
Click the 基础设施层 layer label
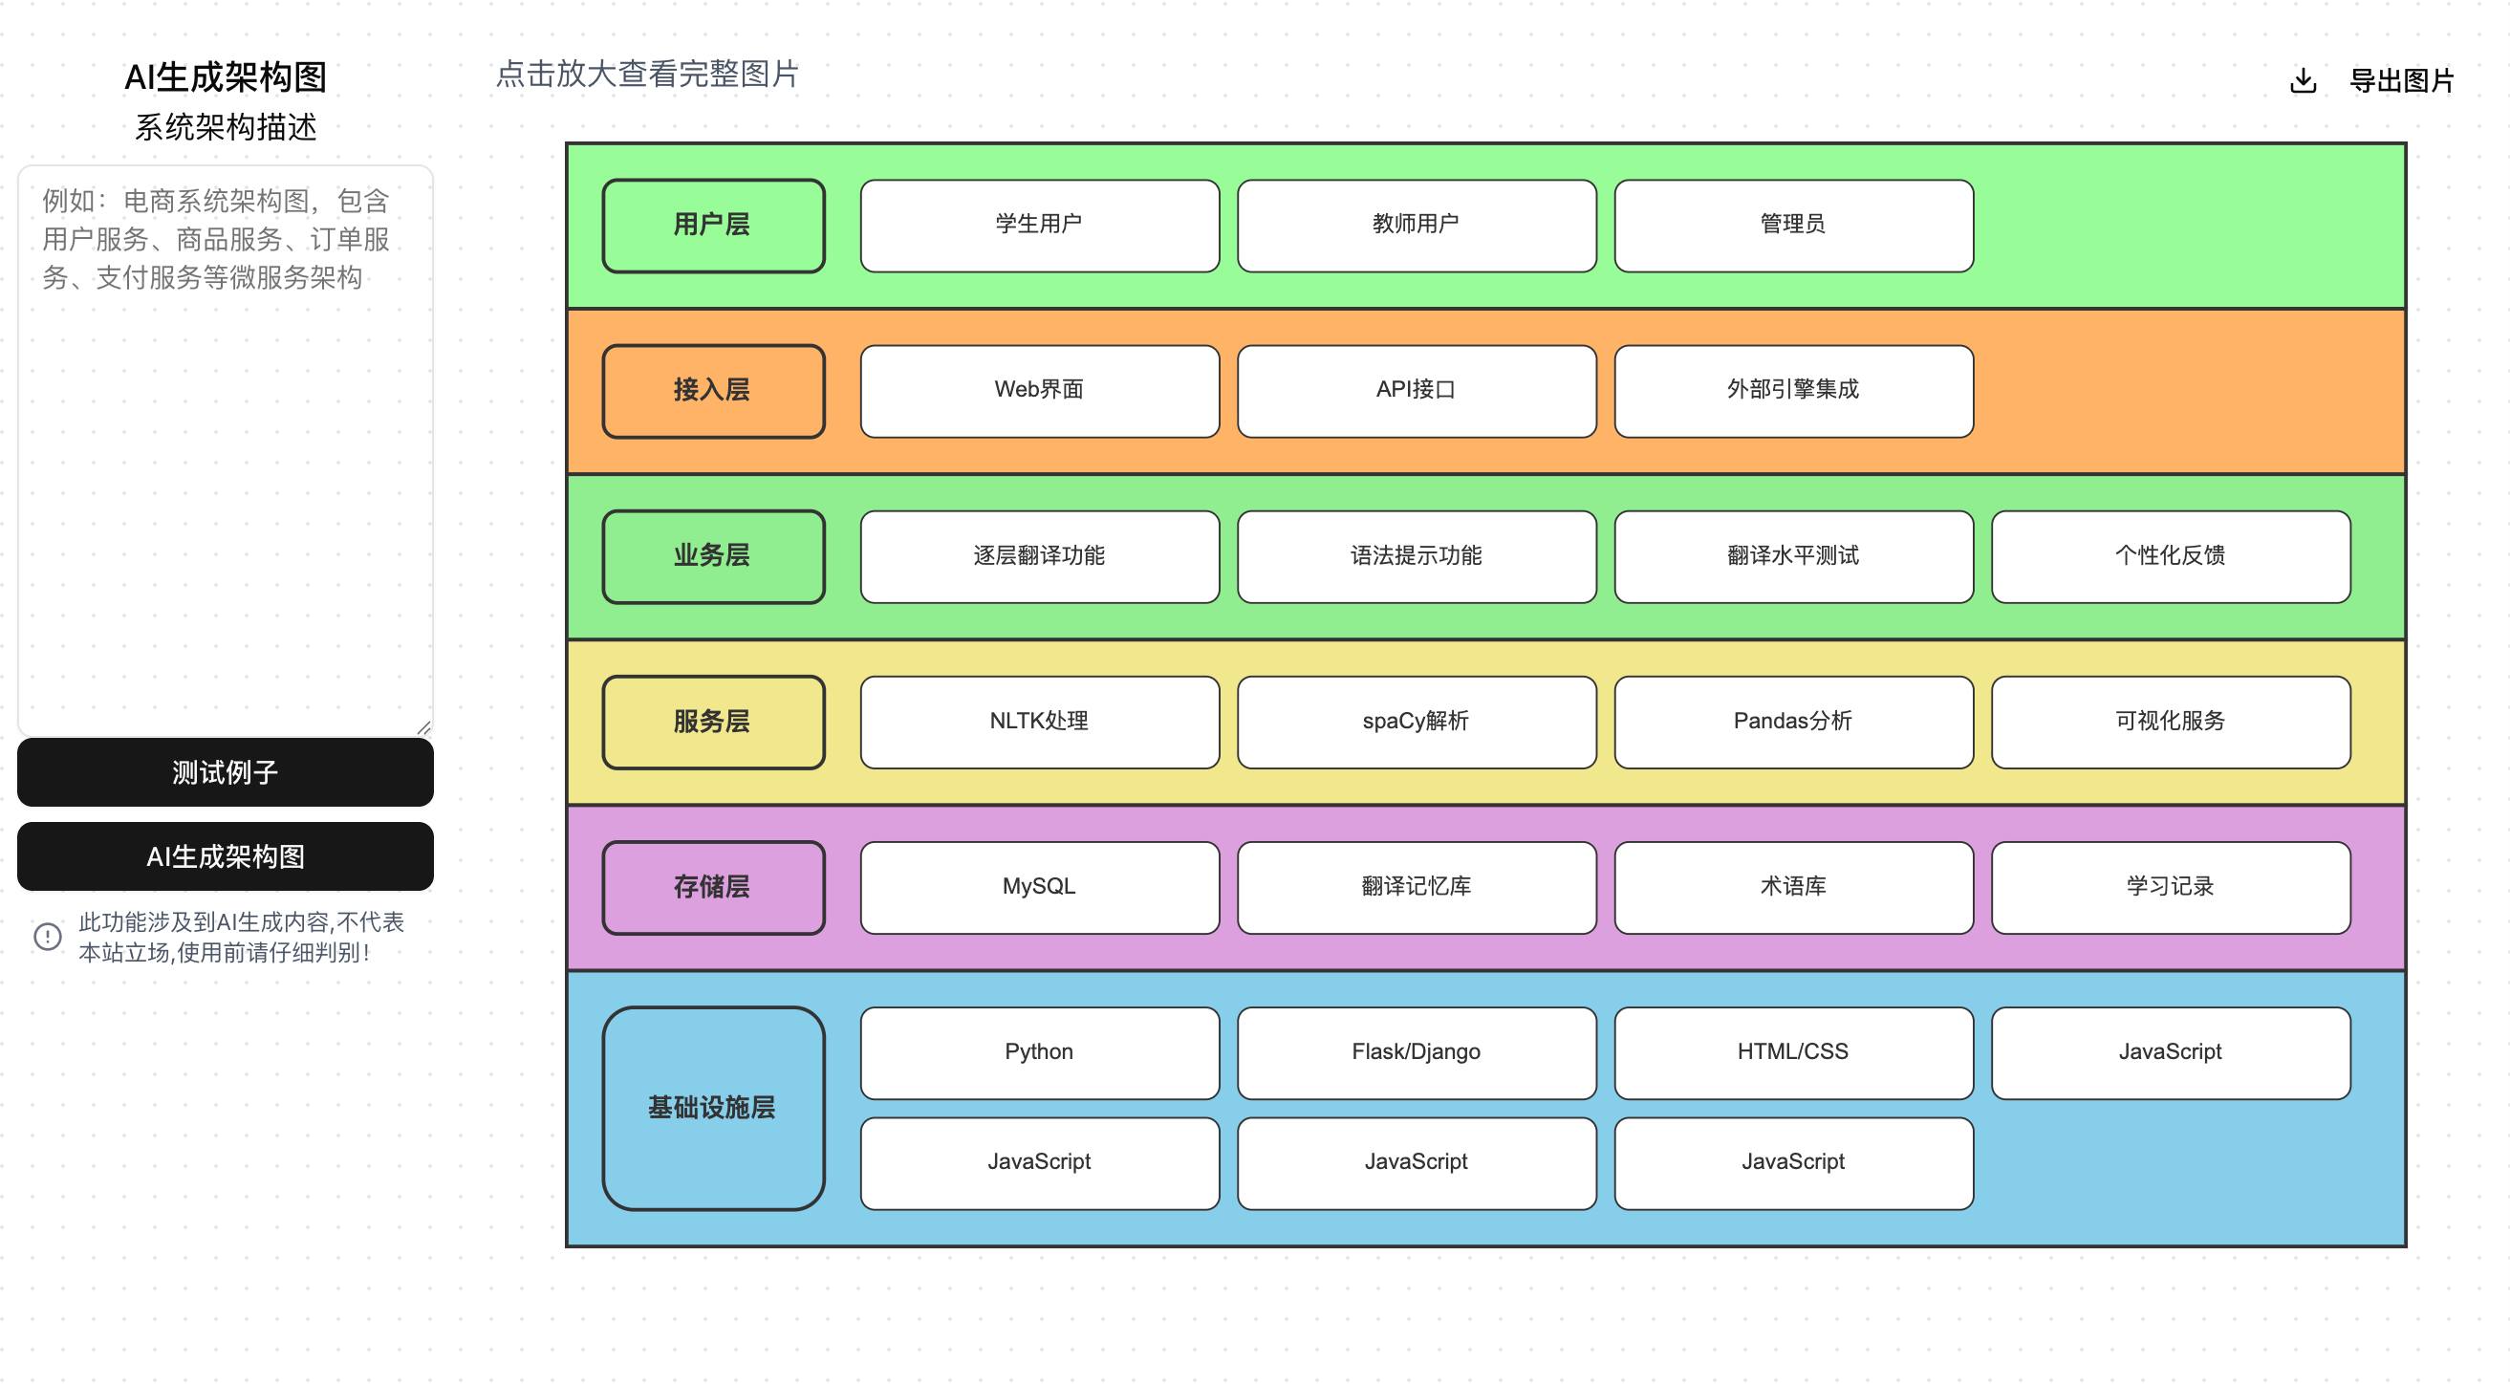pyautogui.click(x=713, y=1108)
